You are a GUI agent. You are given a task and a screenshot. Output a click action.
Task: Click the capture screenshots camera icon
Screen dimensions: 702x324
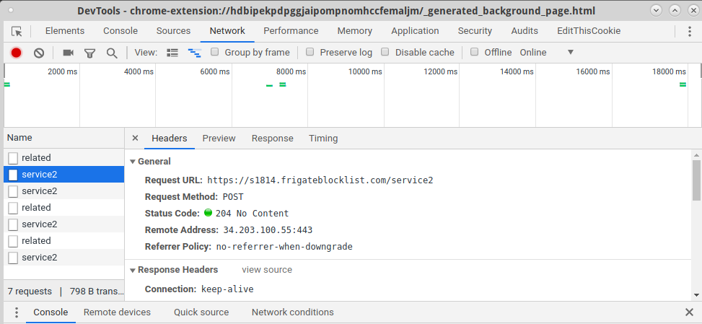(69, 53)
